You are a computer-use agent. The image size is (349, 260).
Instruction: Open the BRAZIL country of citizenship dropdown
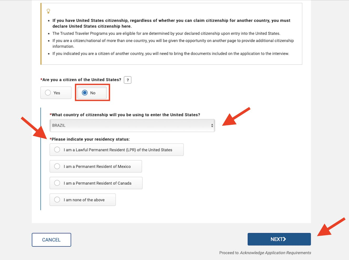(x=132, y=126)
